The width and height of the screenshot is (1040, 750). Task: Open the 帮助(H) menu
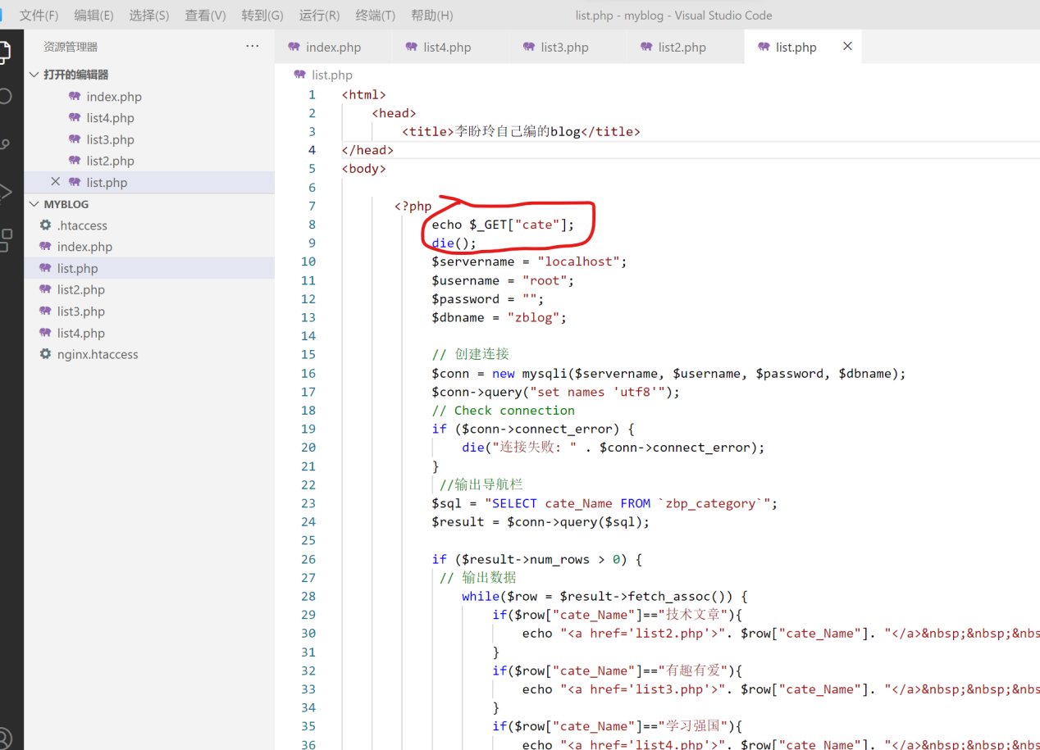tap(431, 16)
